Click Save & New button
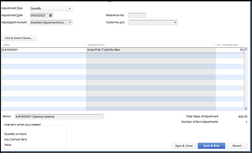 (x=211, y=146)
